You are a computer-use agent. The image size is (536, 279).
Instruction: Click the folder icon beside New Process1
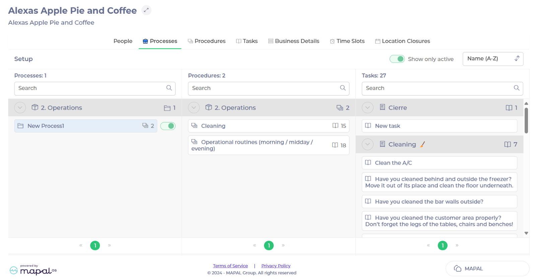click(20, 126)
